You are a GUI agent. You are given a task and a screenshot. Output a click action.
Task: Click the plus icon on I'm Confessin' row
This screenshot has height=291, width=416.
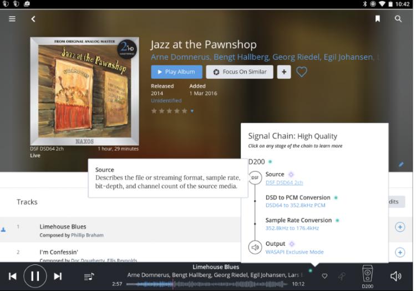[x=400, y=252]
